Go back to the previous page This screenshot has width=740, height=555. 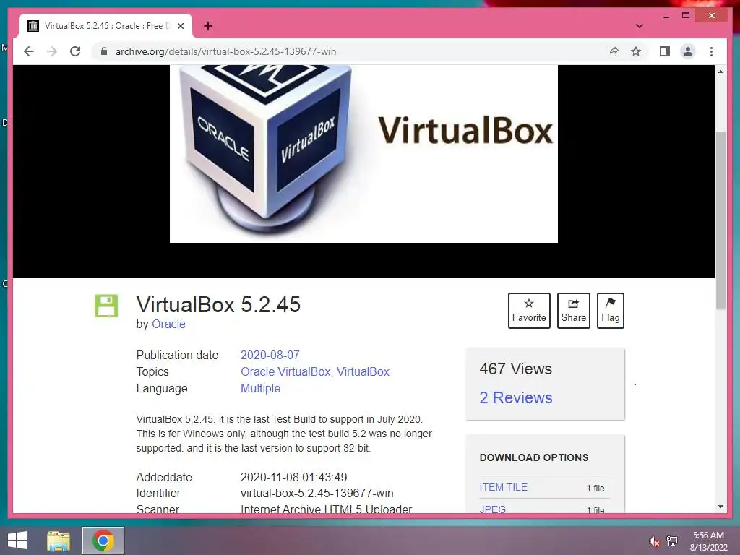[x=29, y=51]
